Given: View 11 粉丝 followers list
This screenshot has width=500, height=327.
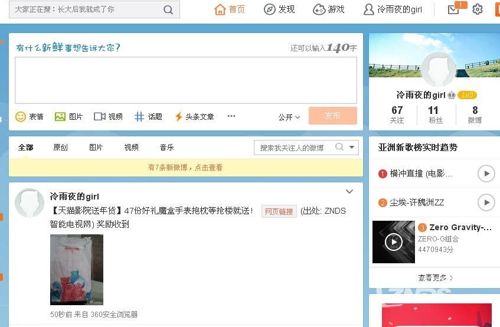Looking at the screenshot, I should [x=436, y=115].
